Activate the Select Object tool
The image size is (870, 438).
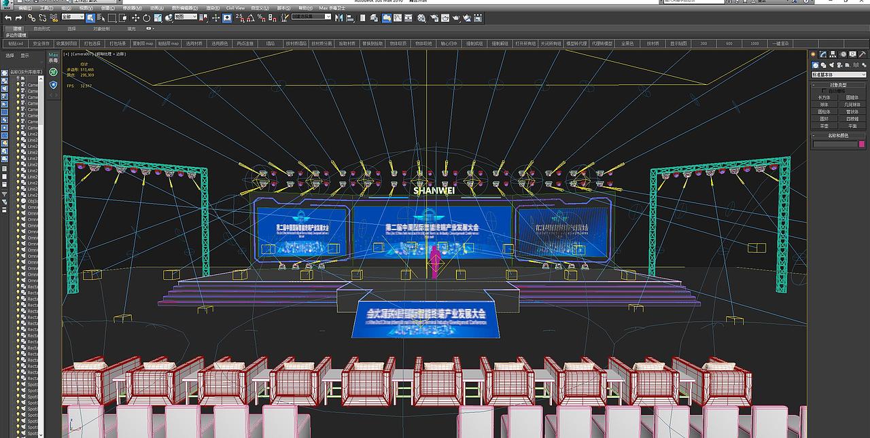click(90, 18)
